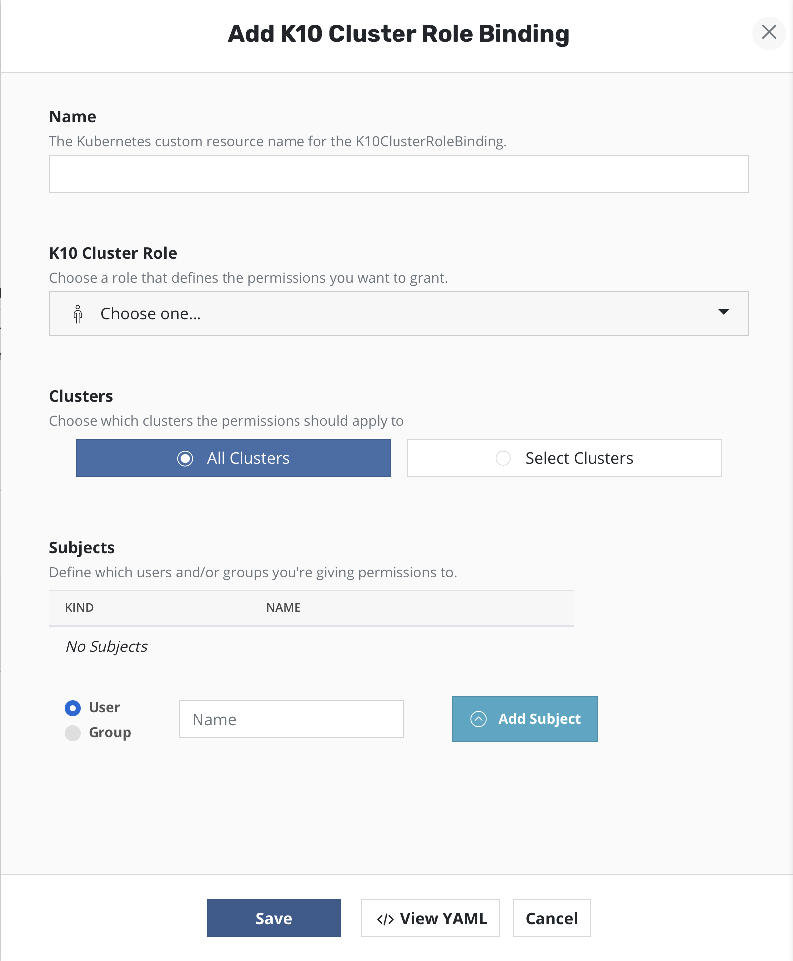
Task: Click the radio circle inside All Clusters
Action: 185,458
